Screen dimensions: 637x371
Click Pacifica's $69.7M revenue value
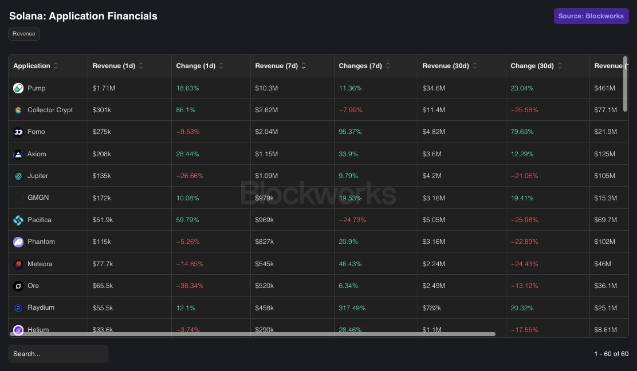(605, 220)
